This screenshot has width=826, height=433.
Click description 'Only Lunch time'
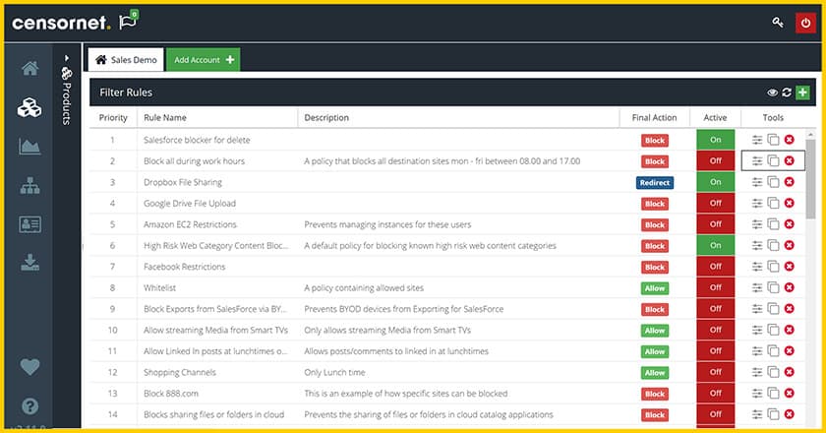[334, 372]
